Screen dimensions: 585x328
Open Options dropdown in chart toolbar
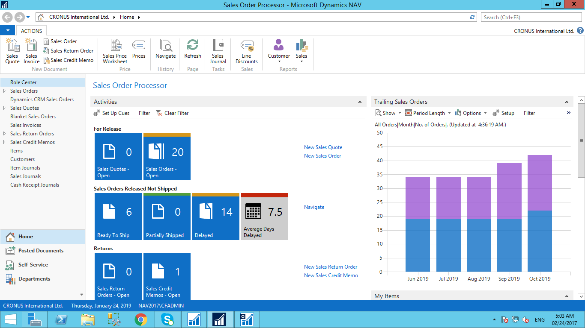[x=471, y=113]
